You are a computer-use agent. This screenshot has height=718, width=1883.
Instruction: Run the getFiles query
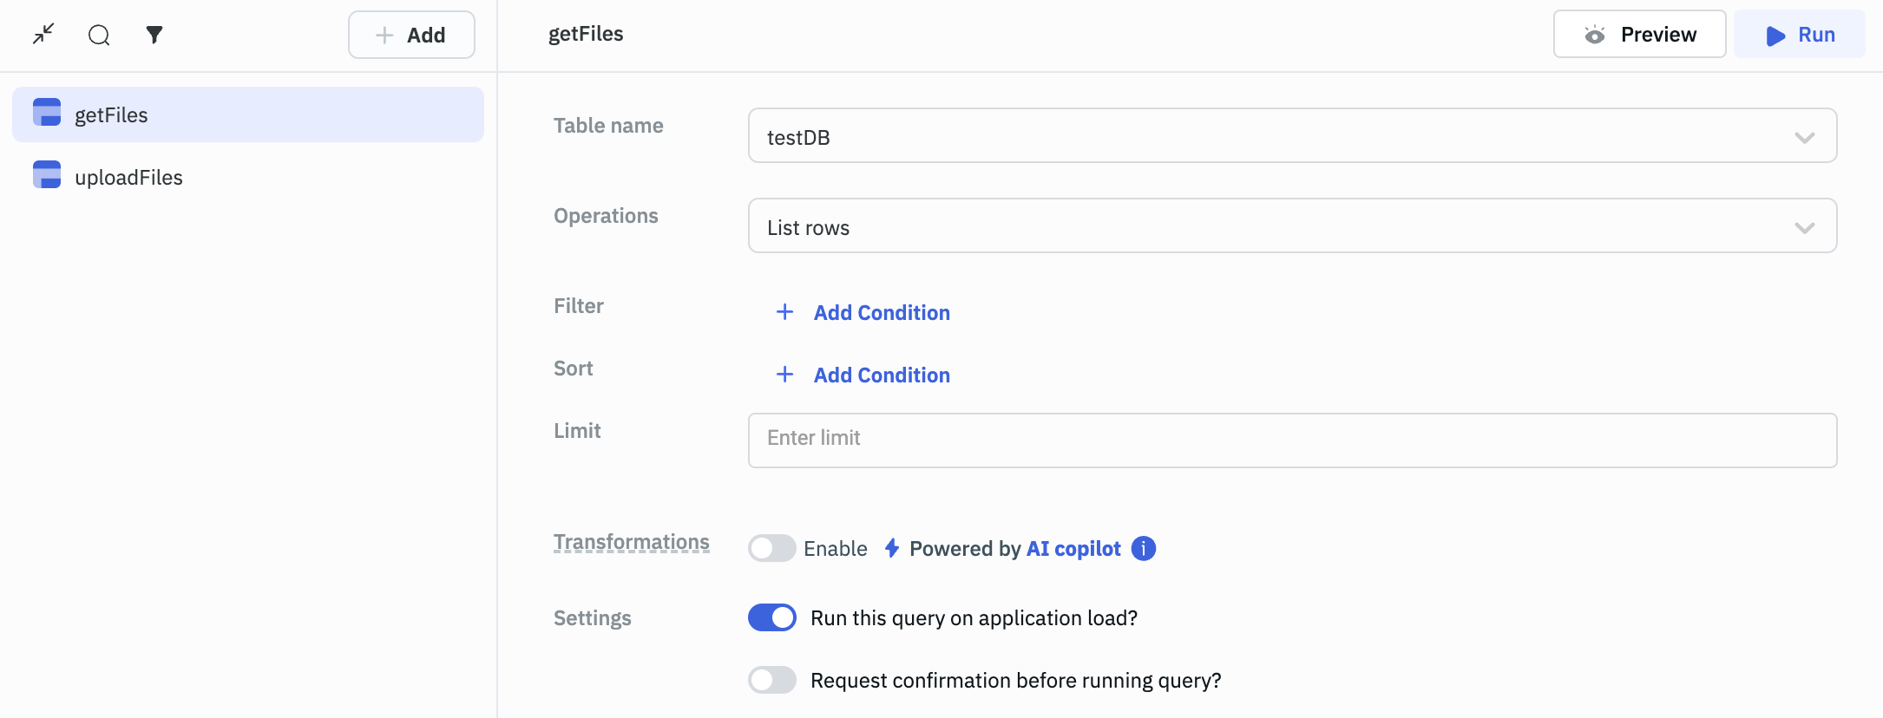pyautogui.click(x=1800, y=35)
